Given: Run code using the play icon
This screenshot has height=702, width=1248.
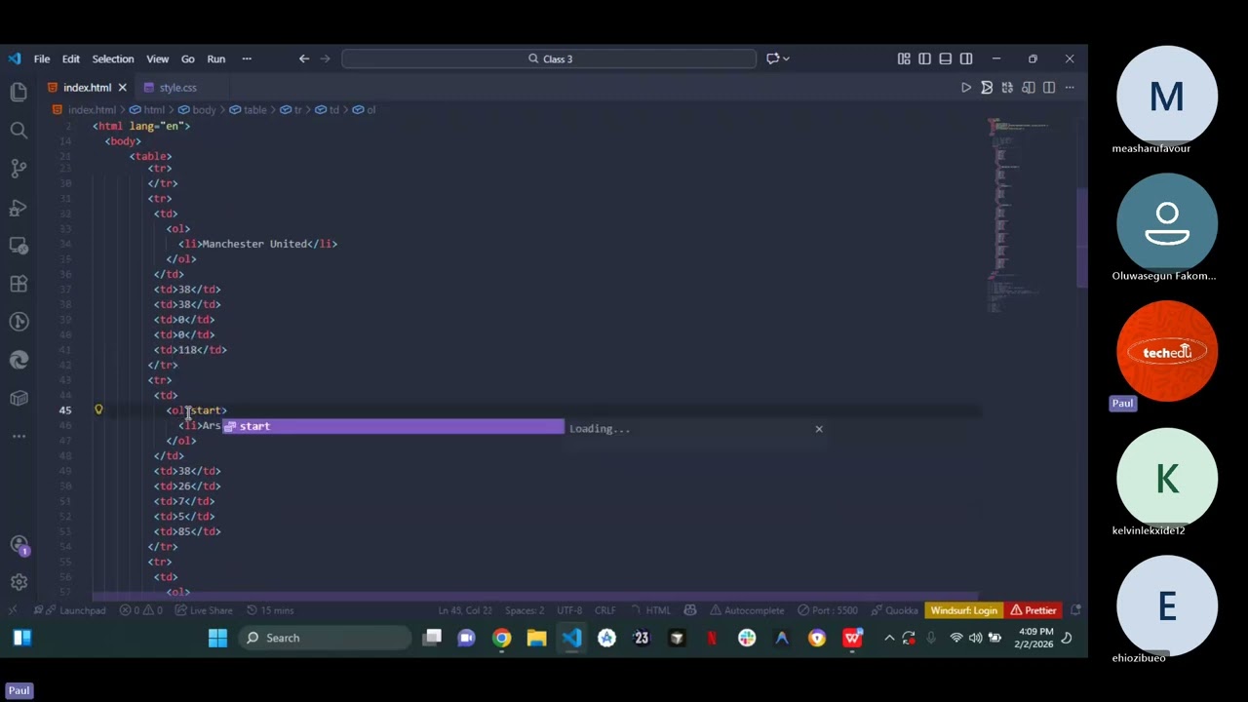Looking at the screenshot, I should click(966, 88).
